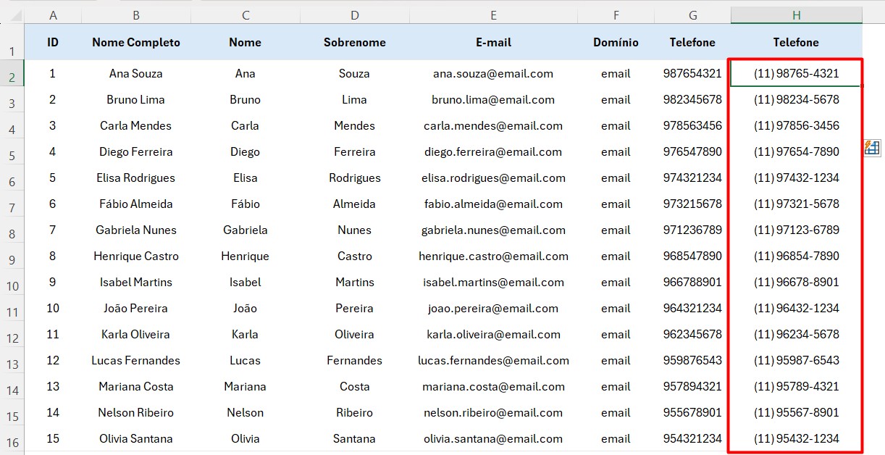Select cell with Gabriela Nunes
The width and height of the screenshot is (885, 455).
tap(136, 230)
